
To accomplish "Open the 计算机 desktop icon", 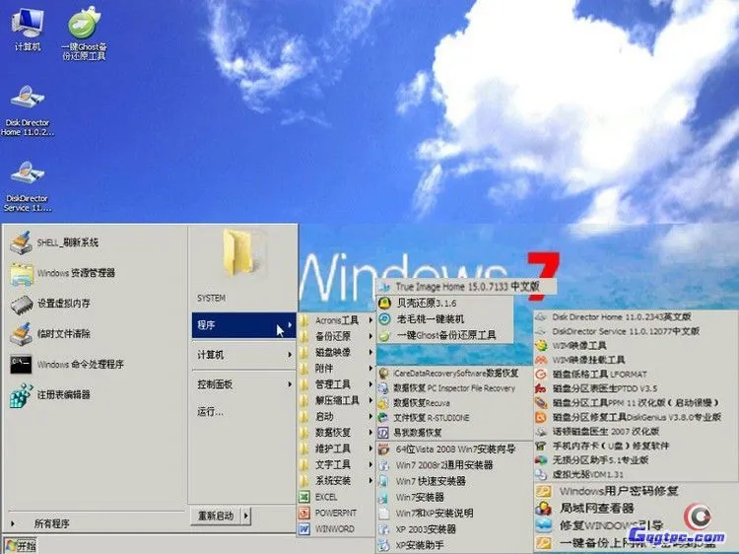I will tap(28, 30).
